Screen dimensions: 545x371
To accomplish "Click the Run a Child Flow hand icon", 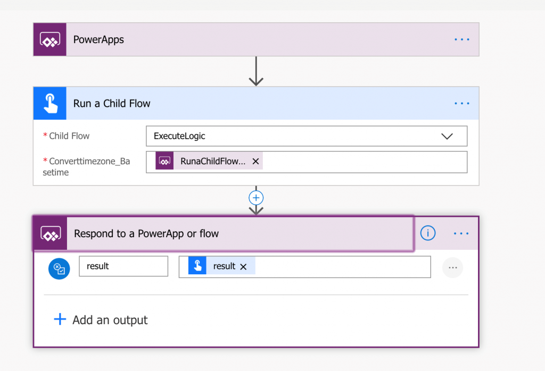I will pyautogui.click(x=49, y=103).
